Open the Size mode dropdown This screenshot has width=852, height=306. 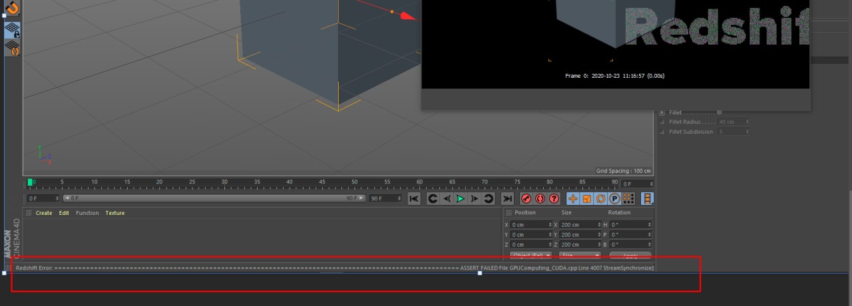[580, 255]
